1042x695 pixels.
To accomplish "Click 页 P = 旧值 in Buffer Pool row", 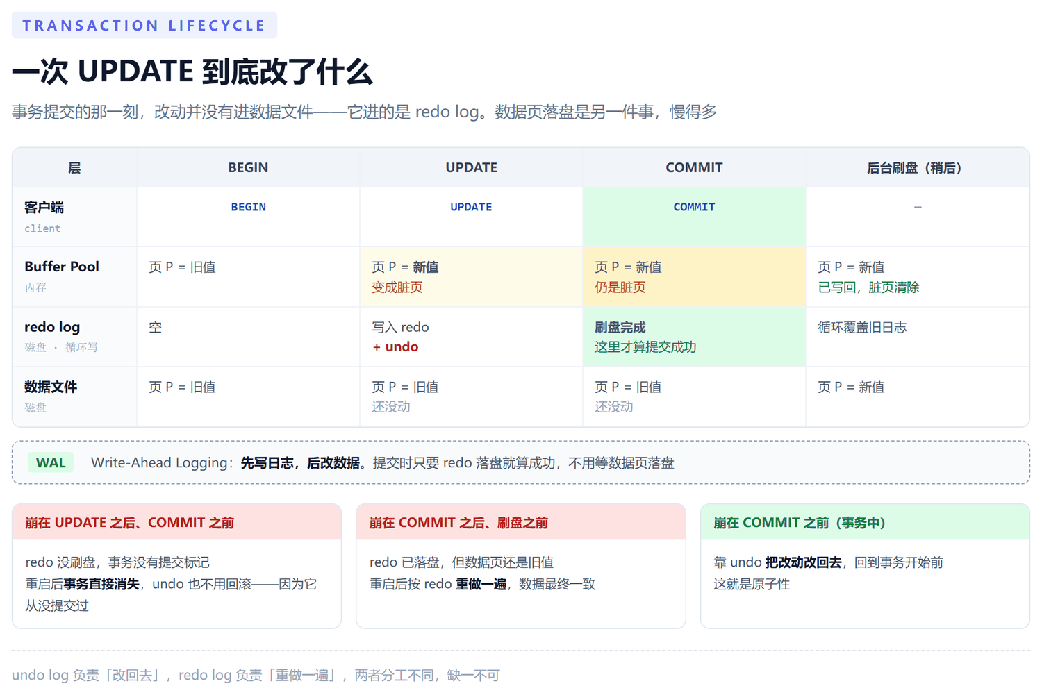I will pyautogui.click(x=182, y=267).
